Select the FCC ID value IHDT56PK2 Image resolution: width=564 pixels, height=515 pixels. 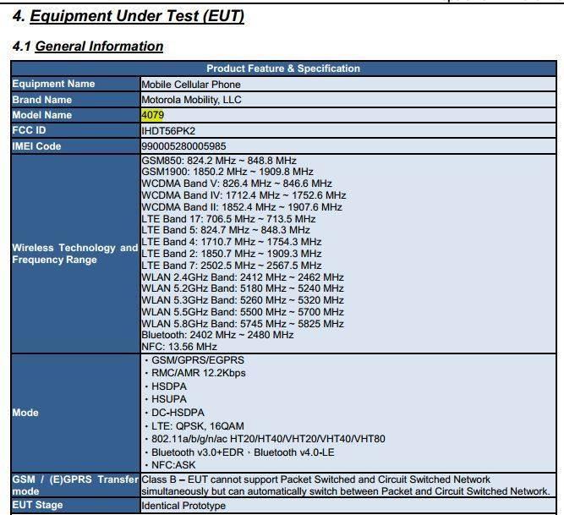[168, 131]
